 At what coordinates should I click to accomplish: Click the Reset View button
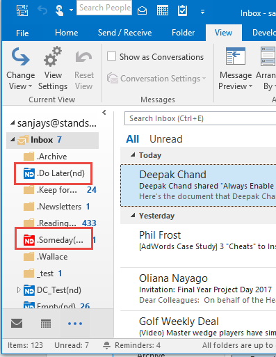pyautogui.click(x=84, y=69)
